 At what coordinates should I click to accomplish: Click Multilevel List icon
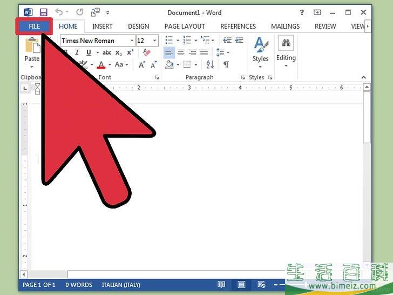point(205,40)
